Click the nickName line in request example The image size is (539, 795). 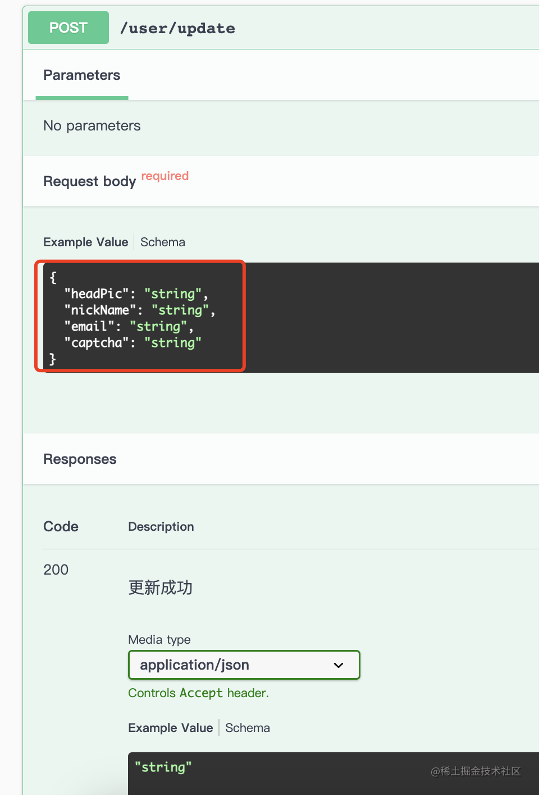coord(139,310)
